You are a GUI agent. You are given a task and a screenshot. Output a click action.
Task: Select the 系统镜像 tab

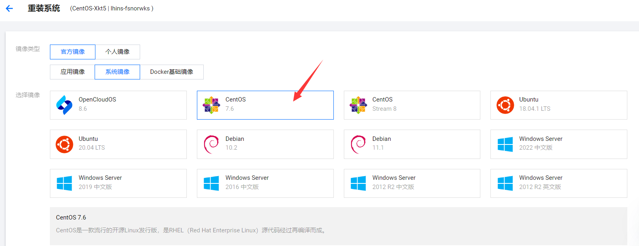pyautogui.click(x=118, y=72)
